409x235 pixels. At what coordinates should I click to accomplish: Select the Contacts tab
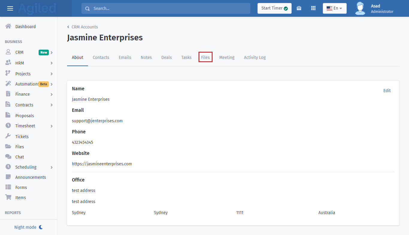click(101, 57)
